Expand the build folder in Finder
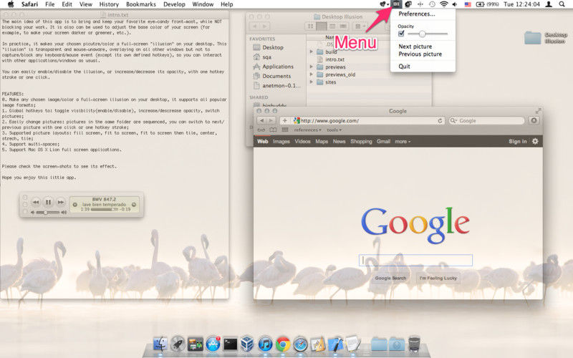Screen dimensions: 573x358 coord(312,52)
